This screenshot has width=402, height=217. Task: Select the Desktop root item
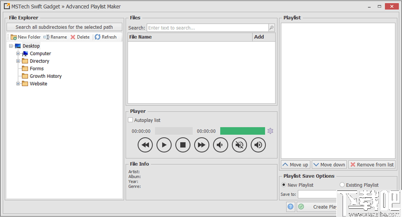coord(31,46)
